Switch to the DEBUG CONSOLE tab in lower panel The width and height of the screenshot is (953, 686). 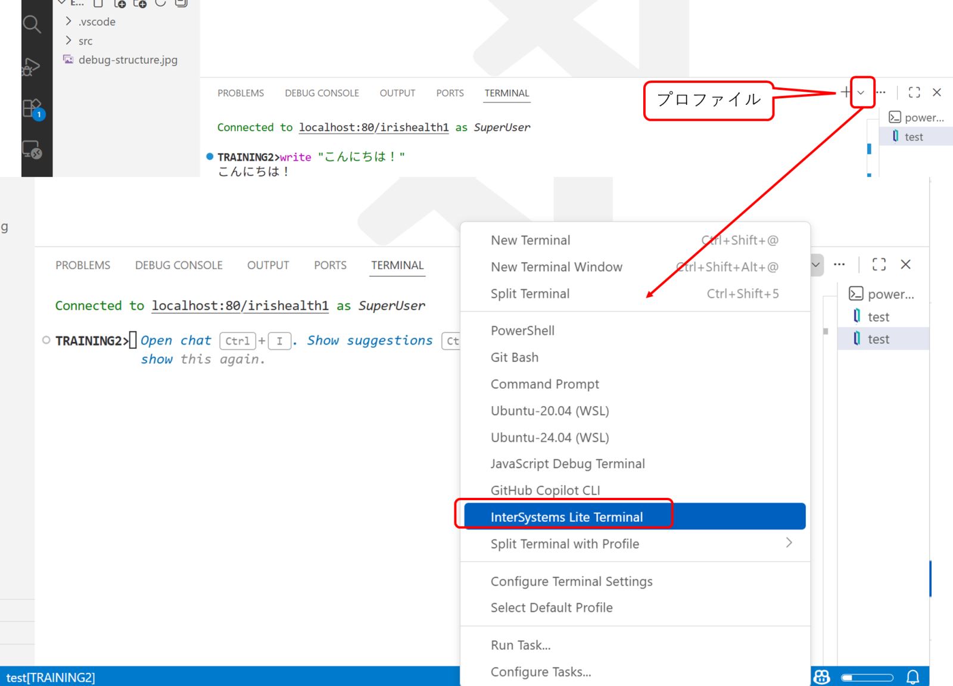coord(179,266)
